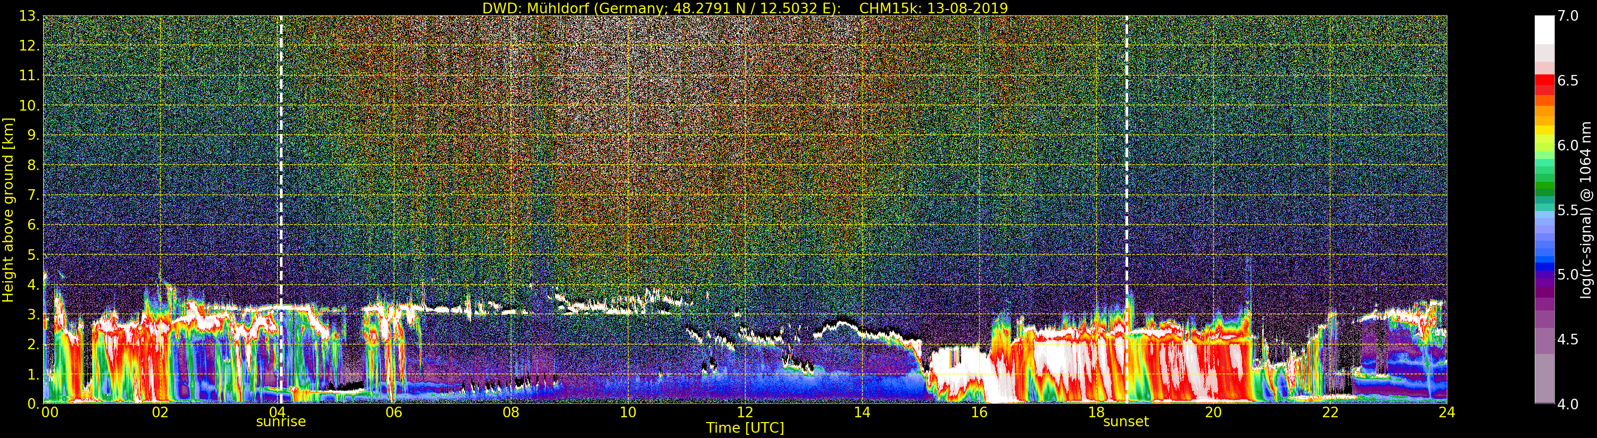Click the dashed white sunrise line in the plot
Image resolution: width=1597 pixels, height=438 pixels.
(x=281, y=209)
